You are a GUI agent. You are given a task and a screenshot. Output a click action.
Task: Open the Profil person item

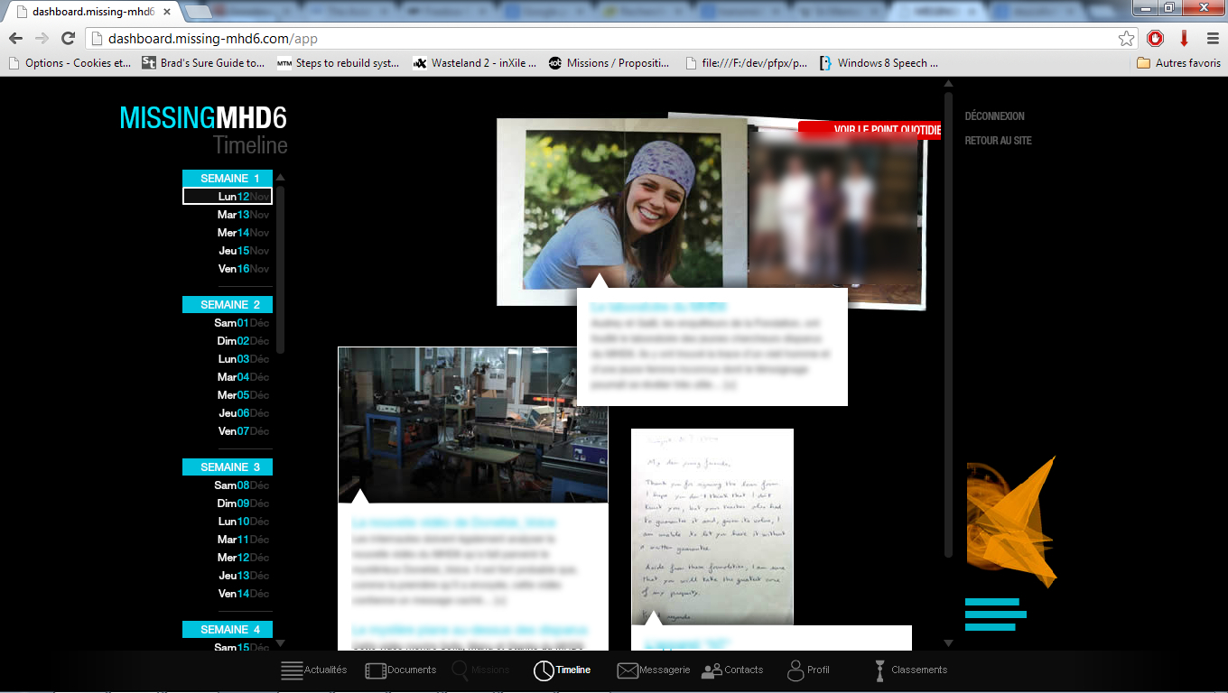pos(808,670)
